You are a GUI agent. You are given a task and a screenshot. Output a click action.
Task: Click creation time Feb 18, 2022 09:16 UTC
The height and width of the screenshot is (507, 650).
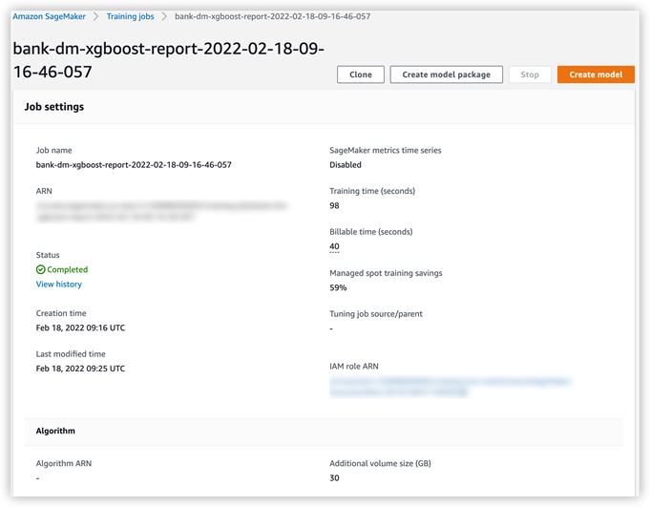point(80,327)
